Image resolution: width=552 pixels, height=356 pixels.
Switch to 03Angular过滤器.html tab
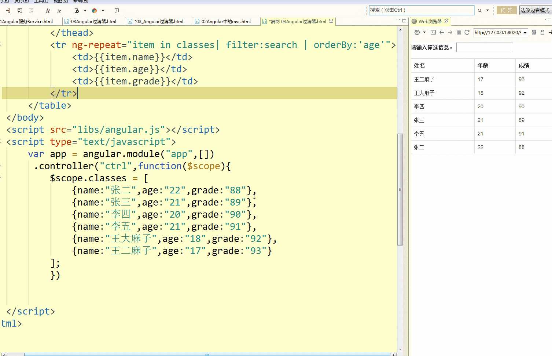pos(93,22)
